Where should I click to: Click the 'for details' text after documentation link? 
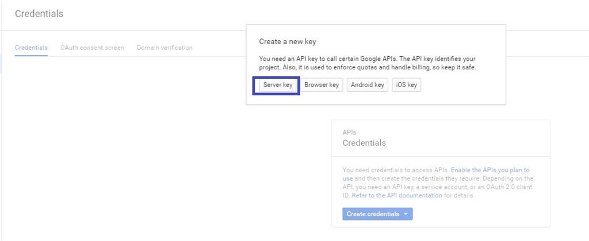(460, 196)
